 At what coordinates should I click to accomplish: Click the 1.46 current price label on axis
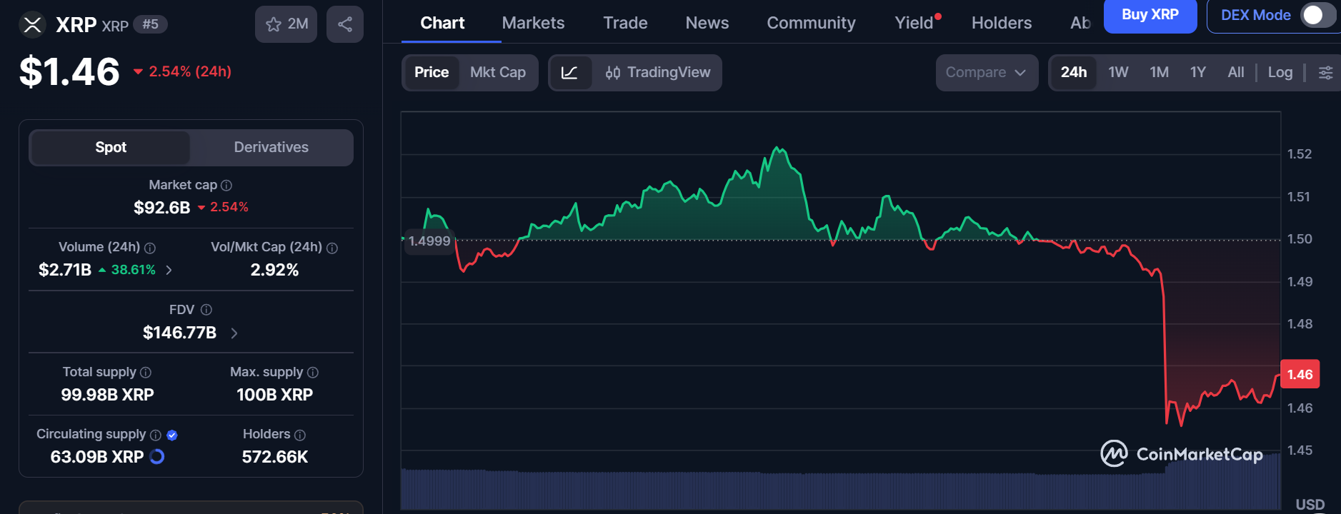(x=1300, y=375)
